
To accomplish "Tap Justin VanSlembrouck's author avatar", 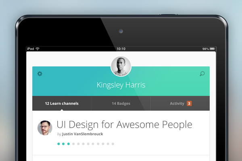I will (x=45, y=128).
